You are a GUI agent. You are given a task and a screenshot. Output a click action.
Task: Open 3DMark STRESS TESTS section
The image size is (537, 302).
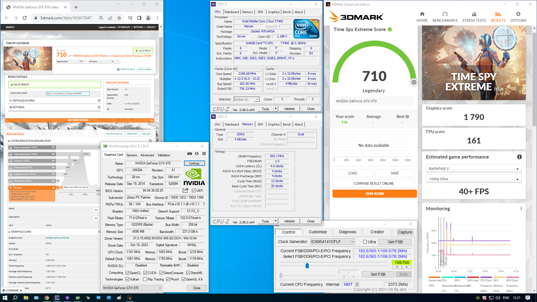point(474,17)
